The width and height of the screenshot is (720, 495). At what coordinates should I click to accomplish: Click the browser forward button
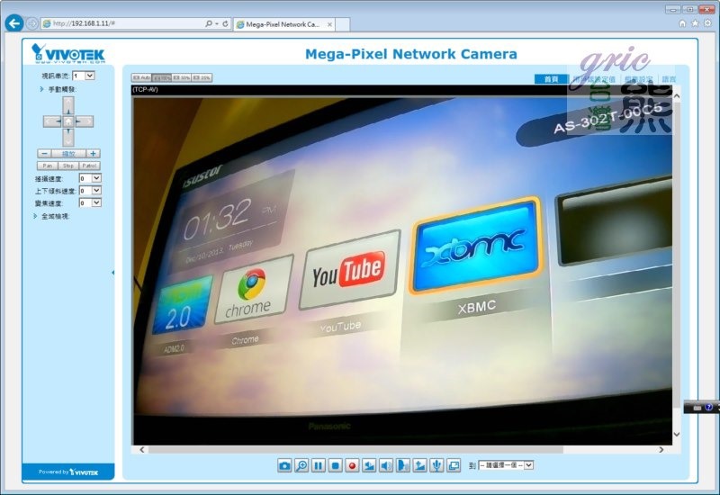[31, 23]
